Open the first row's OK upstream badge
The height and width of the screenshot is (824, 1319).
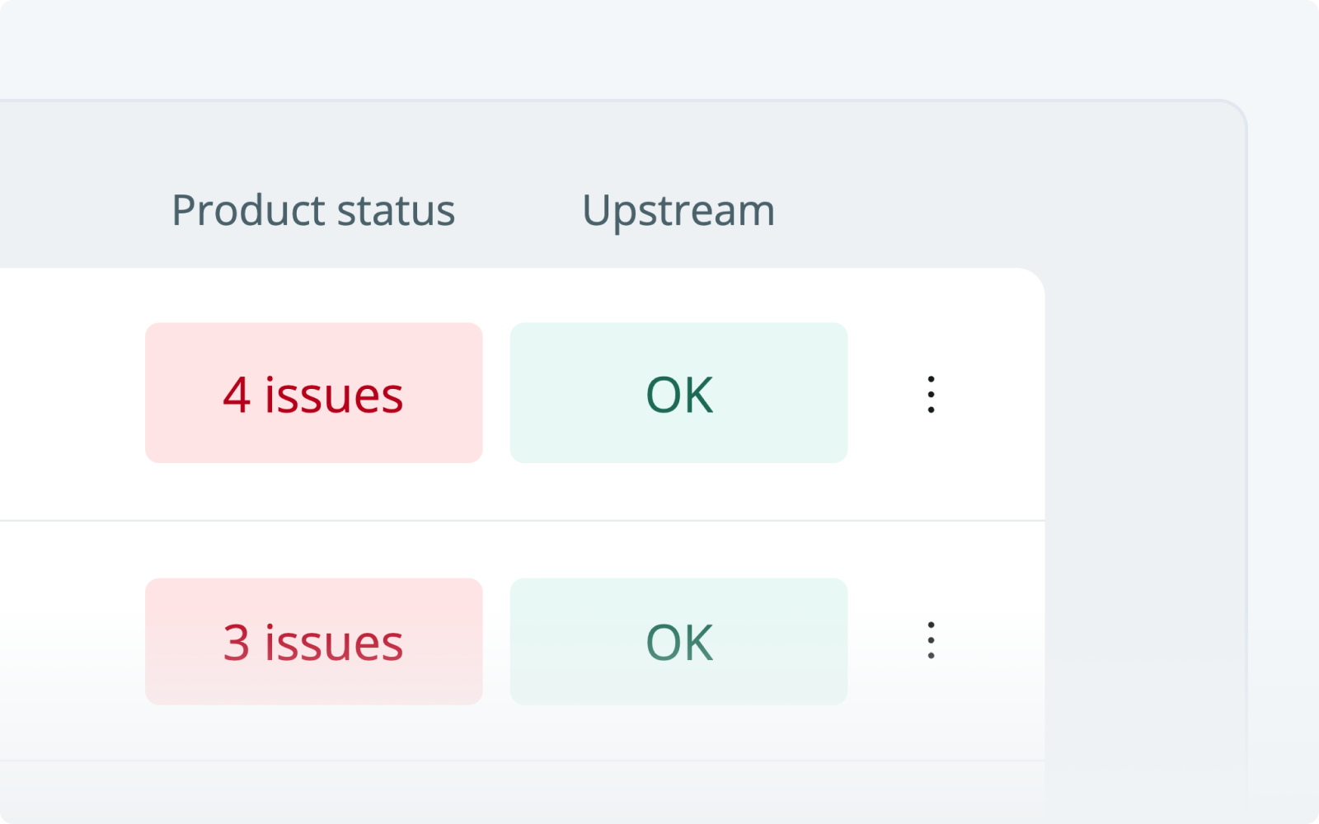(x=678, y=393)
